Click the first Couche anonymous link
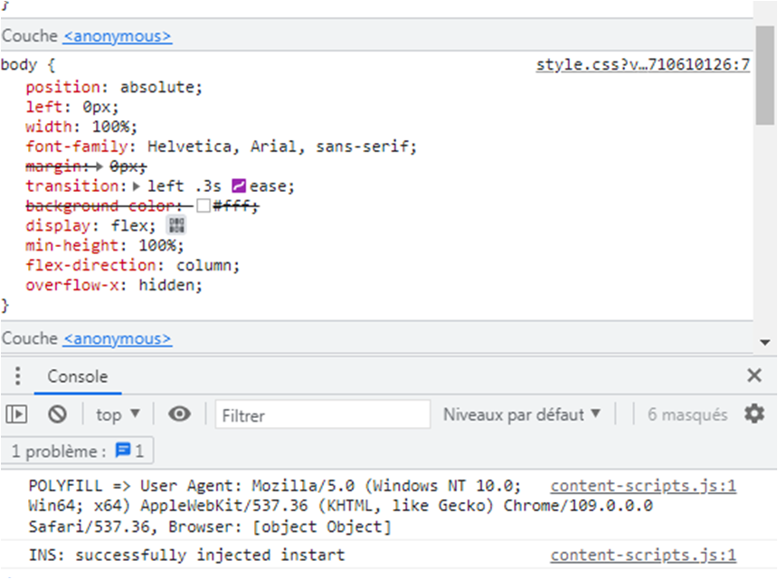Screen dimensions: 778x579 [117, 36]
